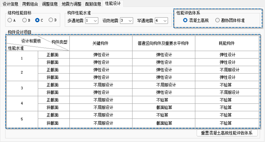Select 混凝土高规 evaluation system
Viewport: 265px width, 142px height.
(x=185, y=20)
